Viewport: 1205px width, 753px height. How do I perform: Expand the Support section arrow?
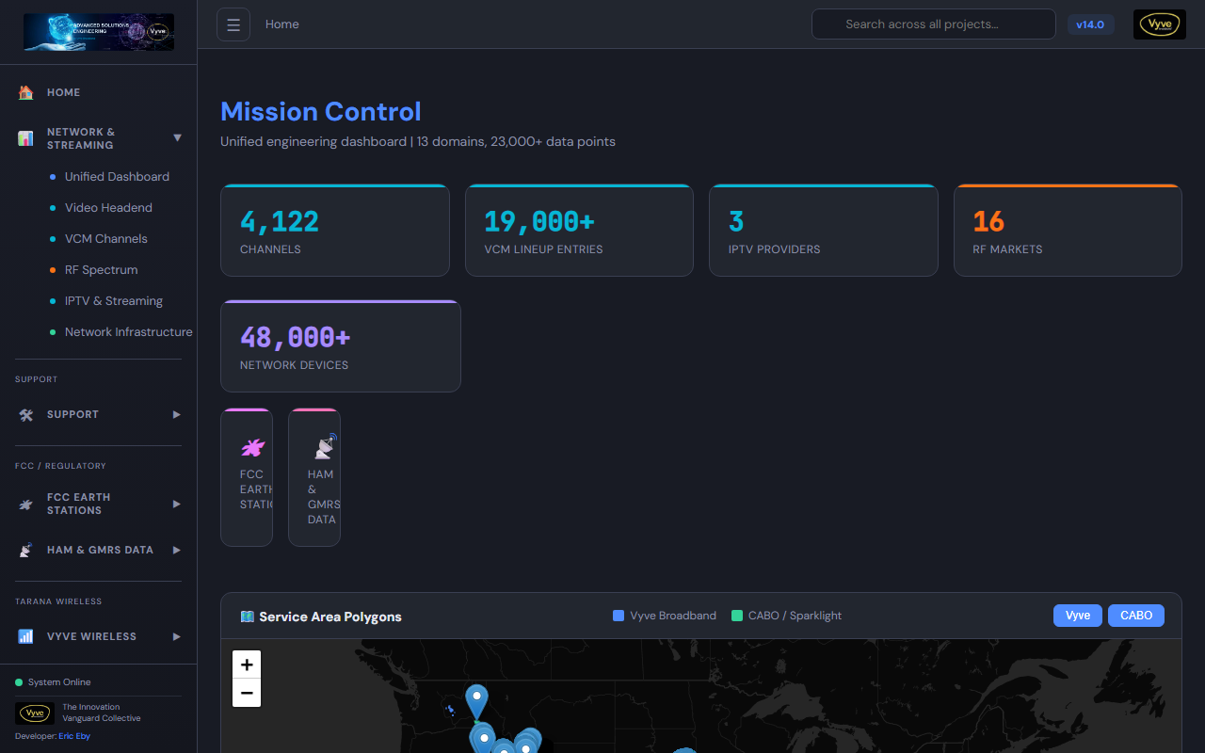click(176, 414)
